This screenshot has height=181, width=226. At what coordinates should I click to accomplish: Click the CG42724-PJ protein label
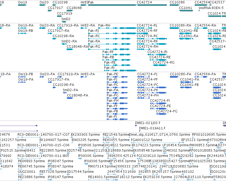point(147,74)
